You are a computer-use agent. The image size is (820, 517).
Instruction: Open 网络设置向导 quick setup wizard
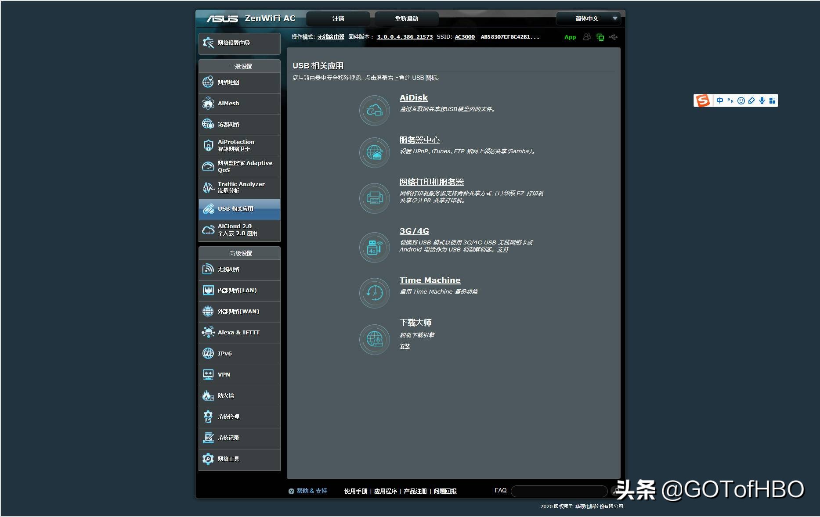point(239,43)
